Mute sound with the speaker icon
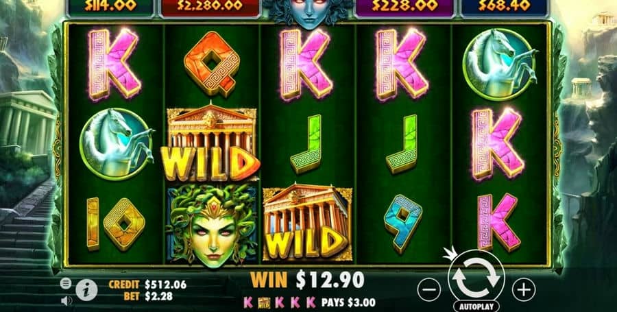The height and width of the screenshot is (312, 617). point(66,301)
